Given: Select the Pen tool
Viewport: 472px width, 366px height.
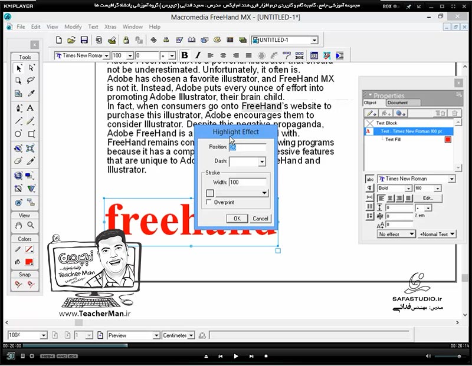Looking at the screenshot, I should [x=18, y=108].
